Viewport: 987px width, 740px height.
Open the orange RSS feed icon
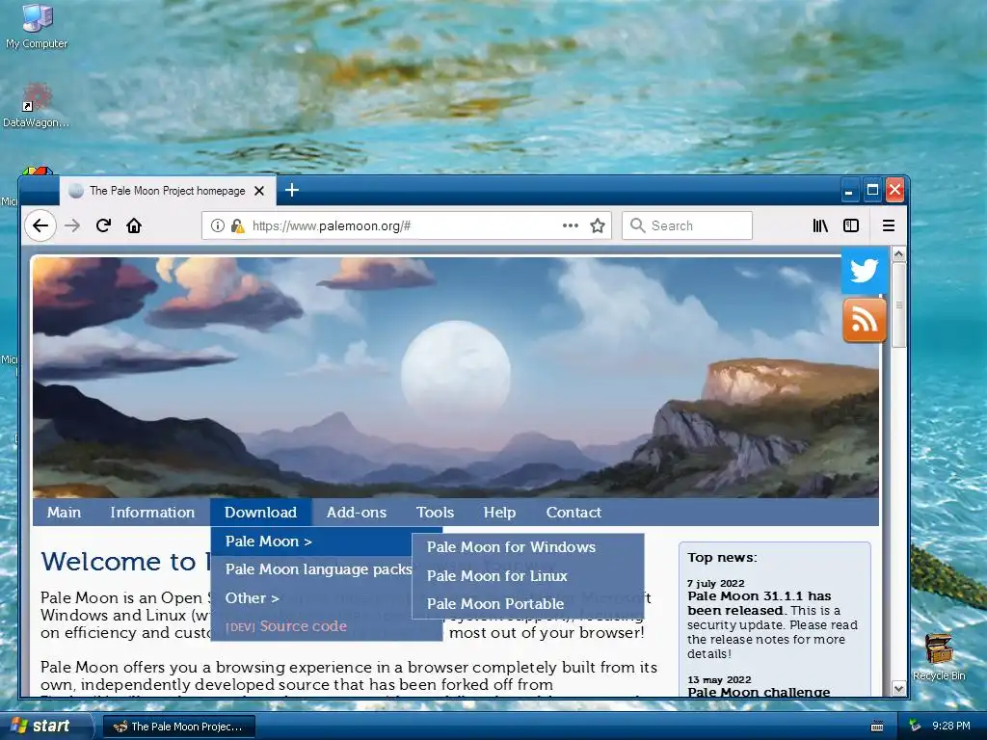coord(865,320)
